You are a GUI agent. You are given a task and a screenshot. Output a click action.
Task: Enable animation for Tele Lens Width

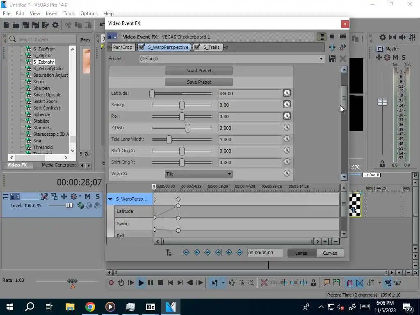[287, 139]
